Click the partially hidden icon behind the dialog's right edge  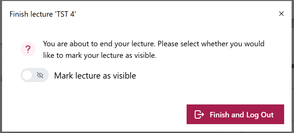[x=293, y=23]
